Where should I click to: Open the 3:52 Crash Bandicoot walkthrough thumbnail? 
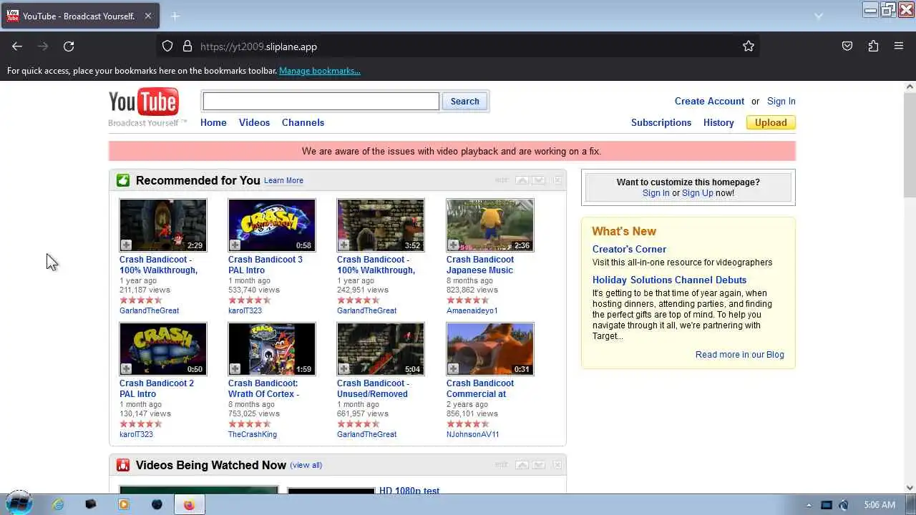pyautogui.click(x=381, y=225)
